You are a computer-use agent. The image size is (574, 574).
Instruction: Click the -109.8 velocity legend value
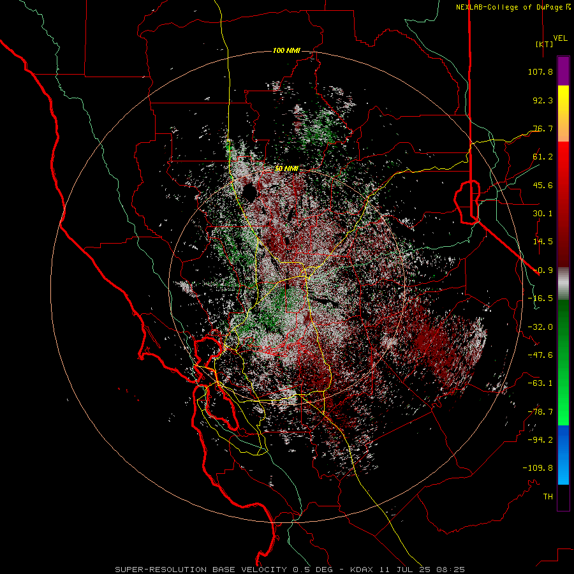(538, 468)
